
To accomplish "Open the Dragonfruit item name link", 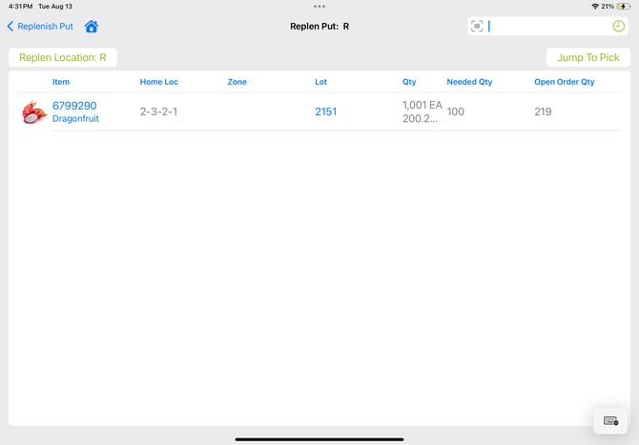I will (x=75, y=119).
